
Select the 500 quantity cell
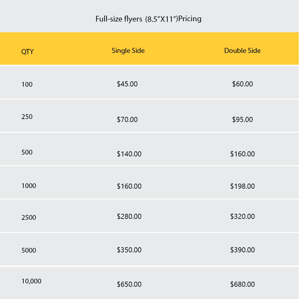tap(27, 152)
